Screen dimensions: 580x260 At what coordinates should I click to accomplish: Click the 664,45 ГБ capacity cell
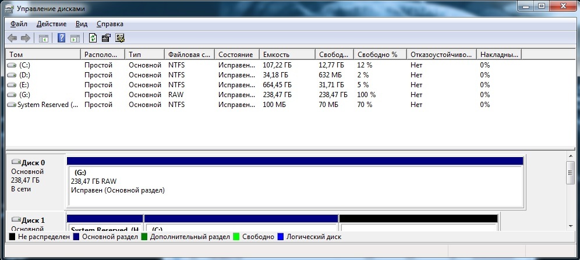point(277,85)
